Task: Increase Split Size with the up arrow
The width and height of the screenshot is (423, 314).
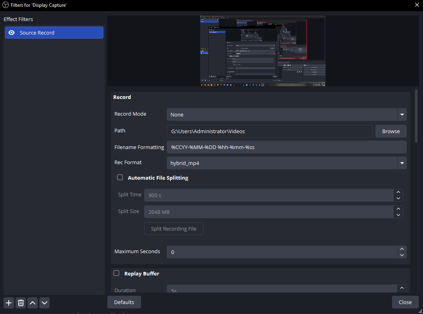Action: click(x=398, y=209)
